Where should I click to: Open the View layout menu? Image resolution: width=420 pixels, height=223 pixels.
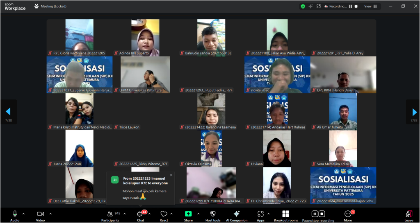click(x=370, y=6)
